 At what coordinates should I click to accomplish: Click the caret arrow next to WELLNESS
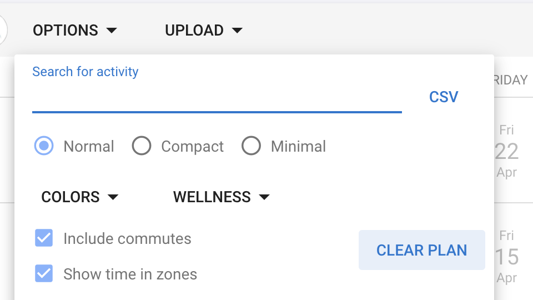264,197
